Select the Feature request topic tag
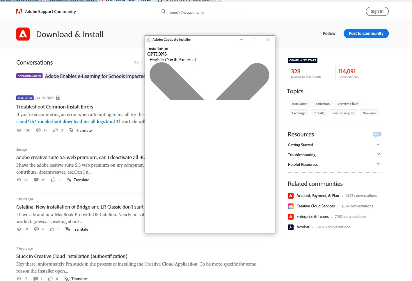 (343, 113)
